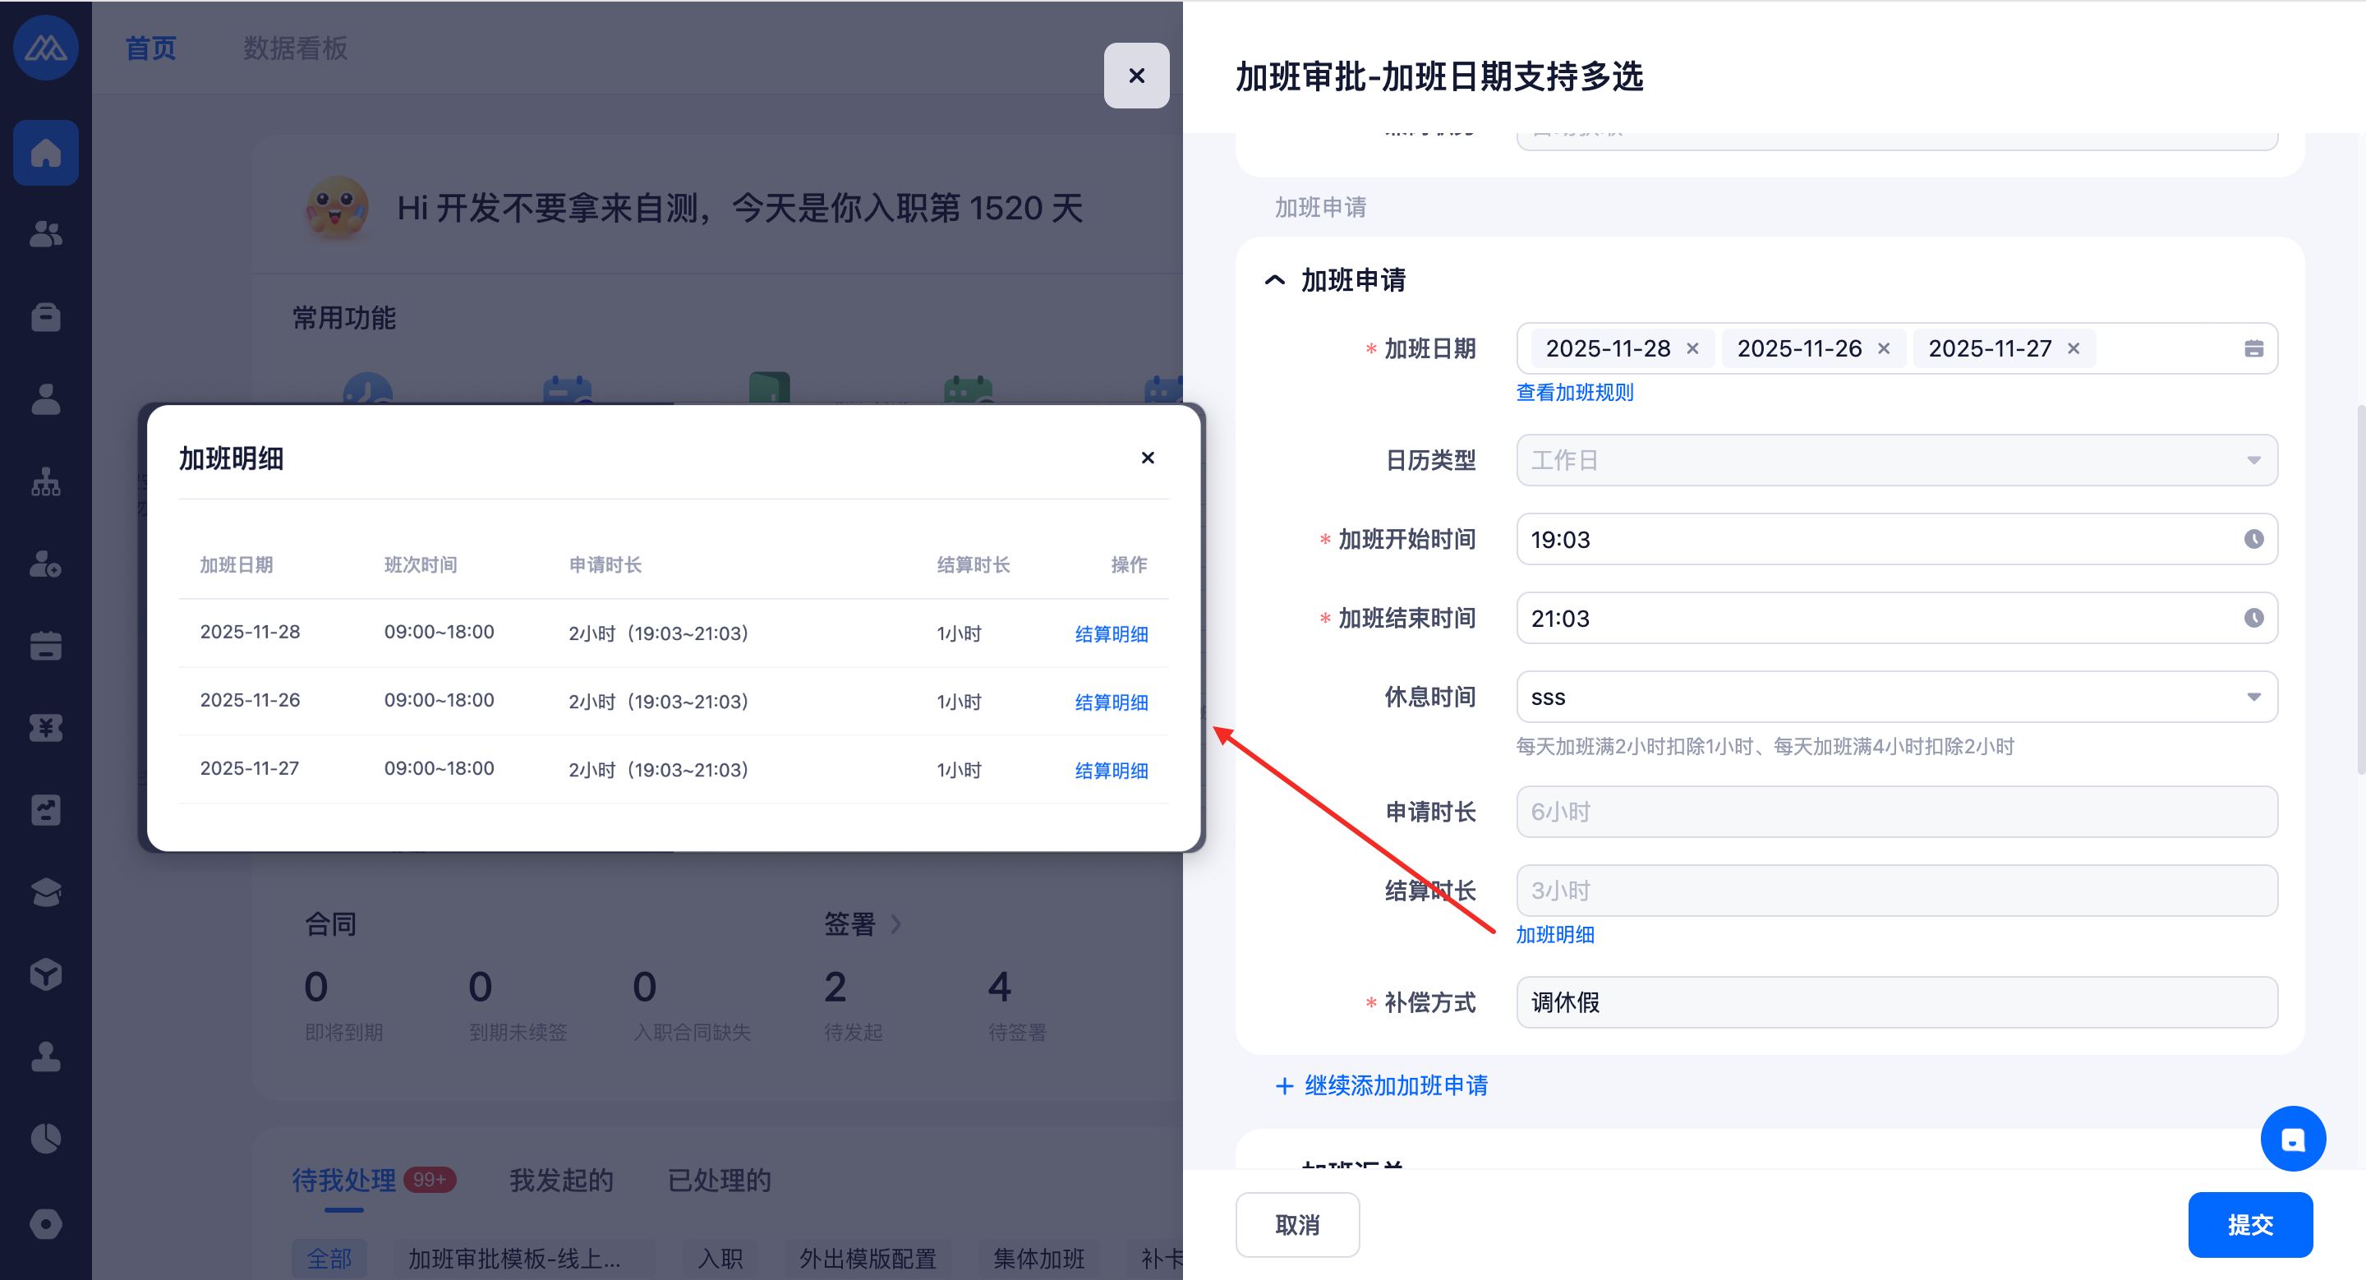Viewport: 2366px width, 1280px height.
Task: Close the 加班明细 dialog
Action: [1147, 458]
